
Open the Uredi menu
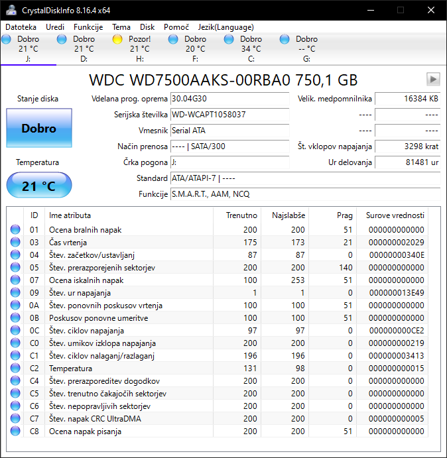(55, 27)
